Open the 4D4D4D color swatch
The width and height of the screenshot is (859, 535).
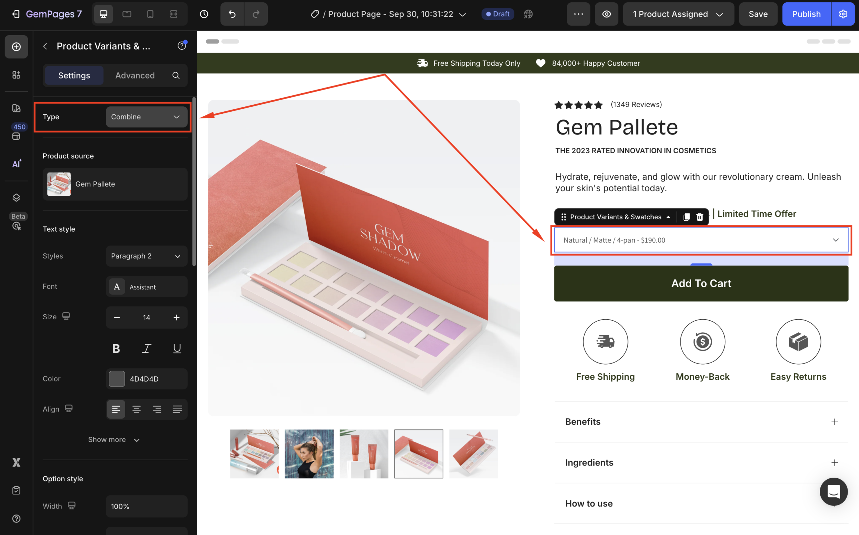[x=117, y=379]
